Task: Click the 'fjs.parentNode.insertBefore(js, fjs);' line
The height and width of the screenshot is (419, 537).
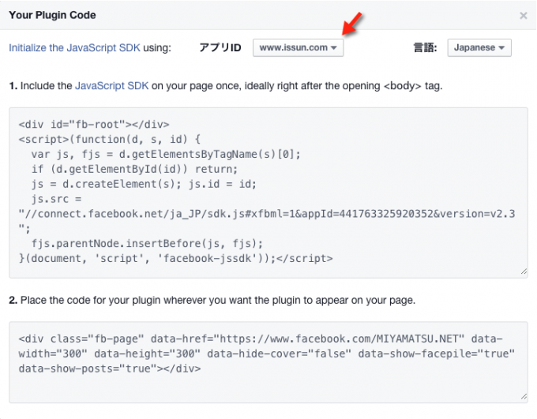Action: tap(147, 244)
